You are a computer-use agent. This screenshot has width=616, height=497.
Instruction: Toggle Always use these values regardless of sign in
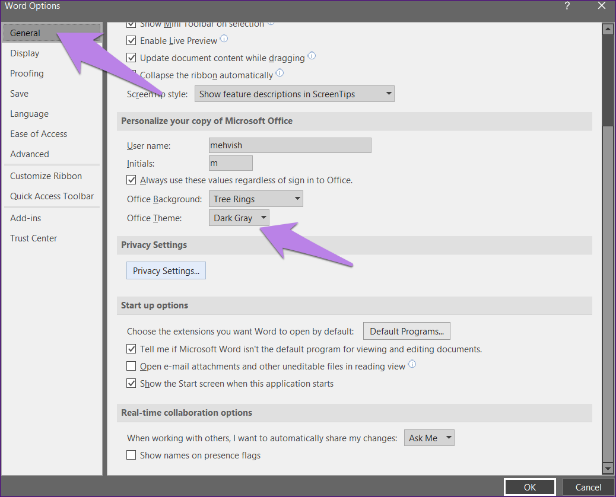(x=131, y=180)
